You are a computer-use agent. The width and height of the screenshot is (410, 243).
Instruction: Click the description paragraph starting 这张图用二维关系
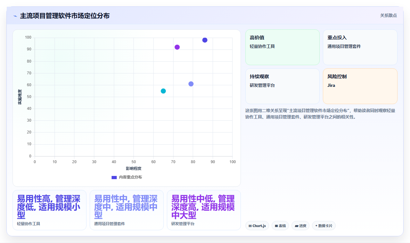tap(320, 114)
